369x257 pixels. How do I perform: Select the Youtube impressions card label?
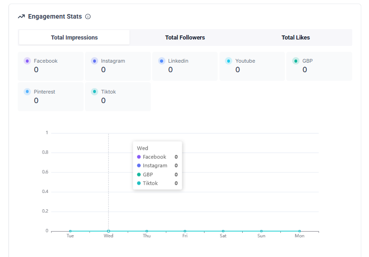click(245, 61)
